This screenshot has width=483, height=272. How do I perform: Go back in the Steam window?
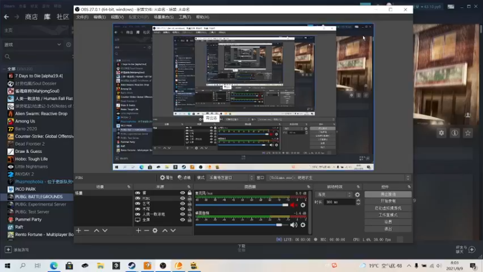coord(7,17)
